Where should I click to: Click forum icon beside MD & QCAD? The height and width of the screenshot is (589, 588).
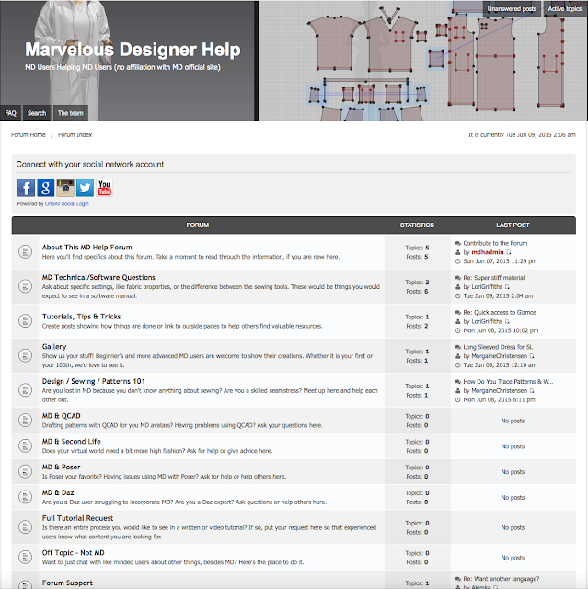click(x=25, y=421)
